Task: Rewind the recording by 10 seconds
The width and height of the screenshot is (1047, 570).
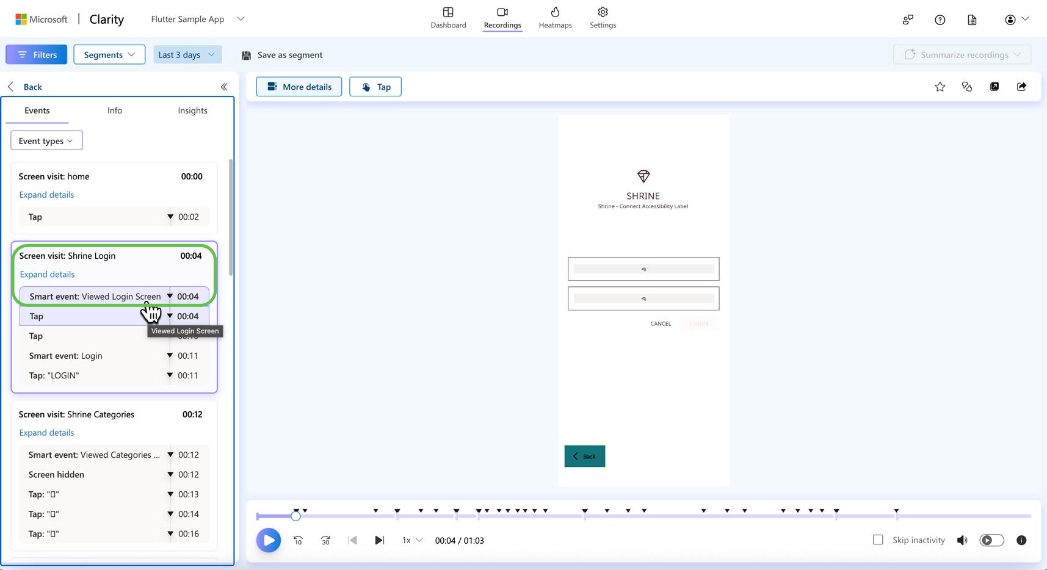Action: 298,540
